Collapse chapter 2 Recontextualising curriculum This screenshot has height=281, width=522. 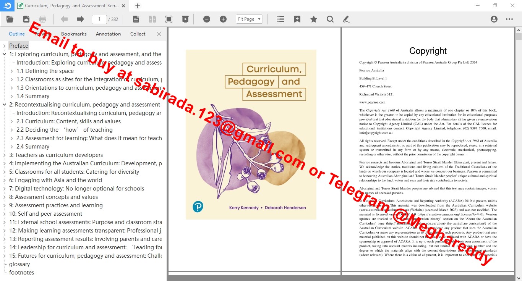click(x=4, y=105)
